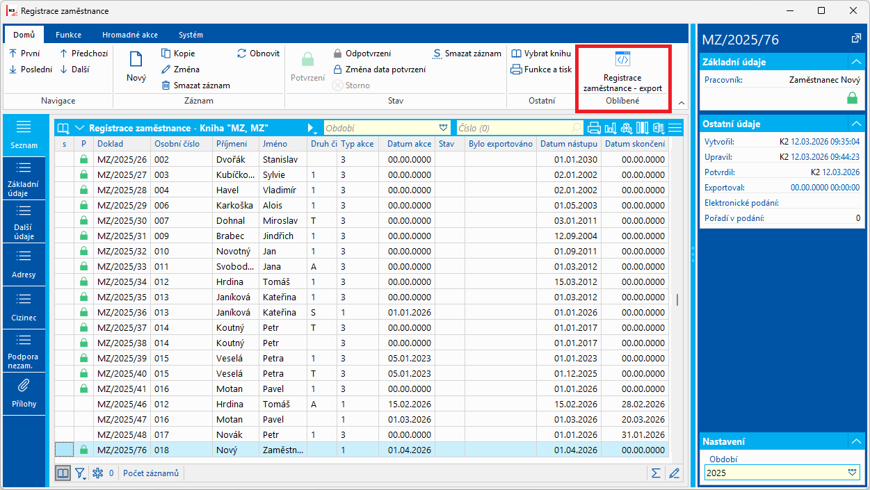The height and width of the screenshot is (490, 870).
Task: Go to previous record with Předchozí
Action: (x=83, y=54)
